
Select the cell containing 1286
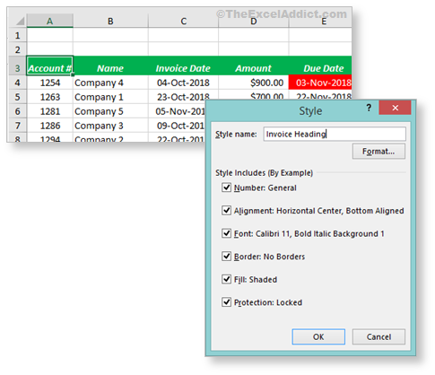coord(49,126)
